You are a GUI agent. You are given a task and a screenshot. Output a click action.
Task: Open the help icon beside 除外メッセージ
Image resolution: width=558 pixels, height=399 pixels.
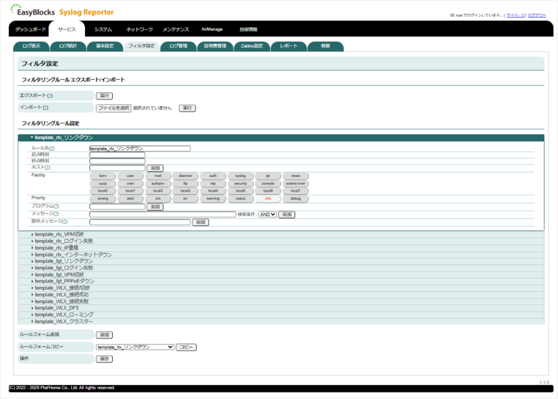[x=65, y=222]
